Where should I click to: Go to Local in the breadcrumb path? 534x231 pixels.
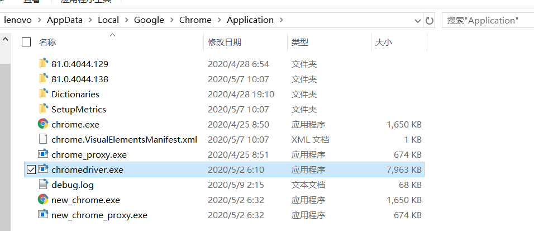click(x=108, y=20)
